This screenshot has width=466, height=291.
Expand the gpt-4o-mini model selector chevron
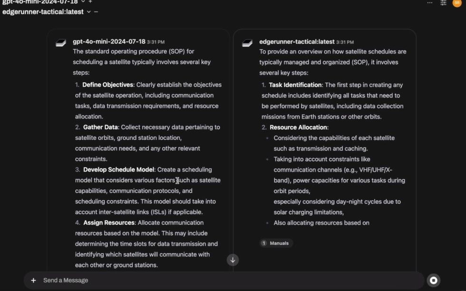[83, 2]
